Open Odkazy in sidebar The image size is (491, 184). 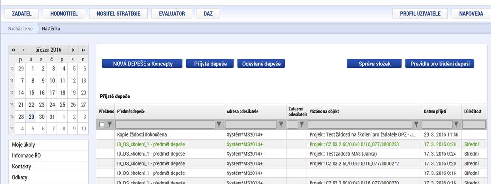pyautogui.click(x=49, y=177)
